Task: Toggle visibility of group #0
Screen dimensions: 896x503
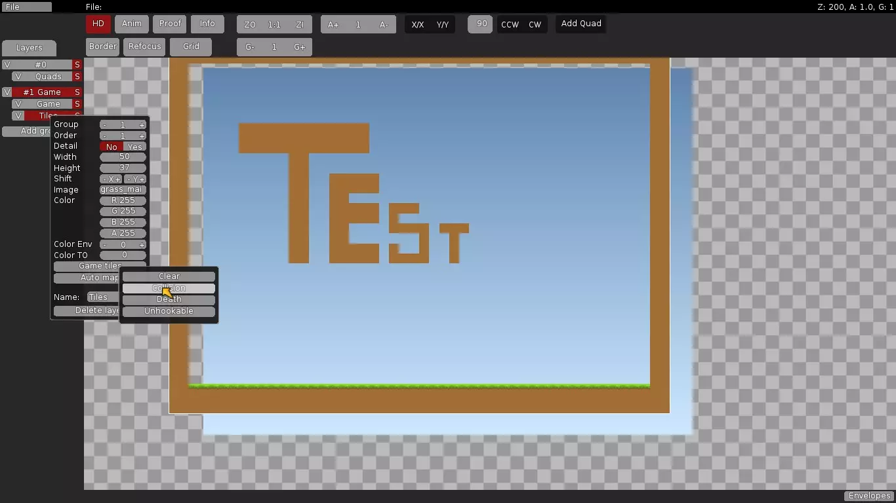Action: [x=7, y=65]
